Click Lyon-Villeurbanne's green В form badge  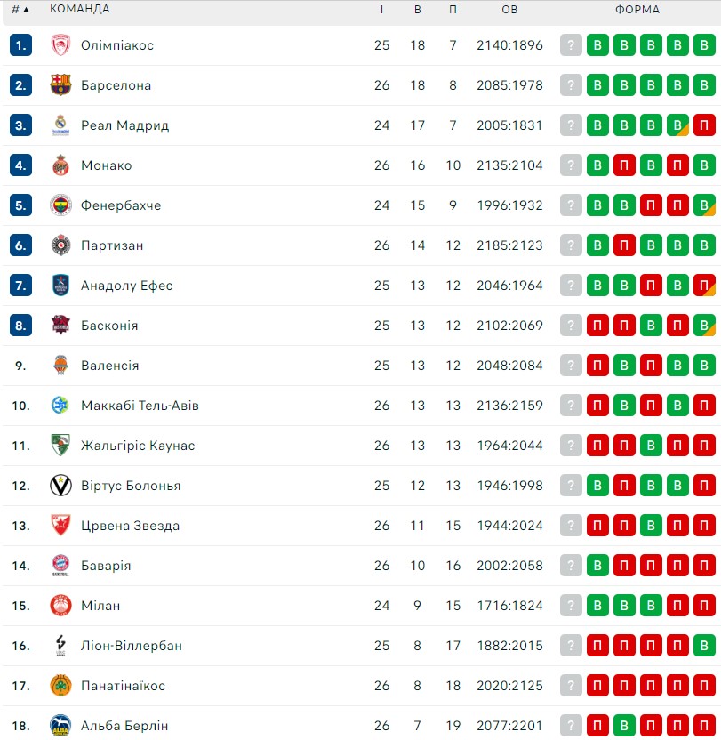tap(704, 645)
